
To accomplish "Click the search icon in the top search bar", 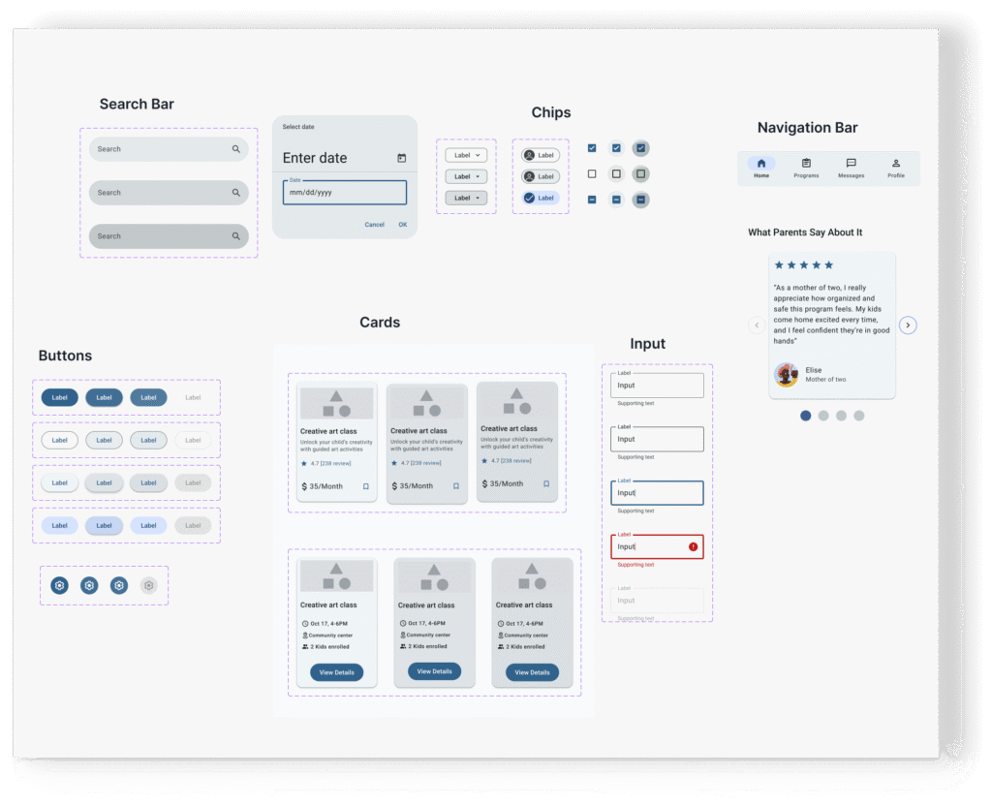I will 235,149.
